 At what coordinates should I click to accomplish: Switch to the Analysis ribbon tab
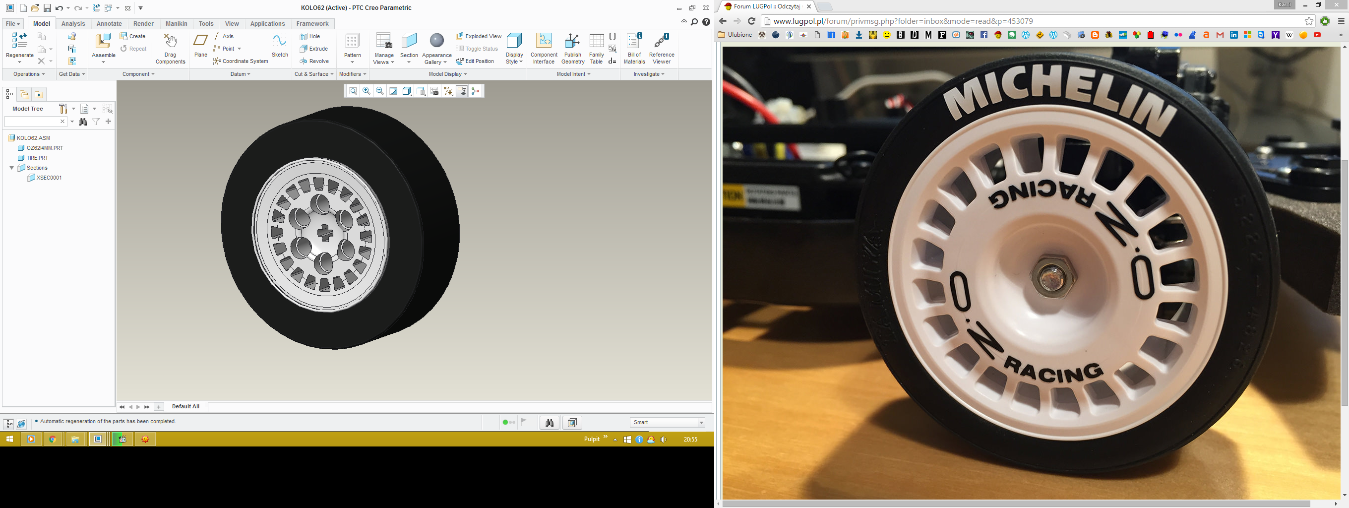[x=73, y=24]
